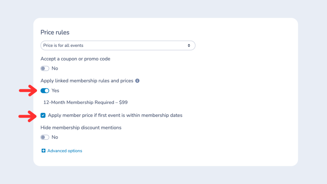Click the "Yes" label next to the membership toggle
The height and width of the screenshot is (184, 327).
pyautogui.click(x=55, y=90)
